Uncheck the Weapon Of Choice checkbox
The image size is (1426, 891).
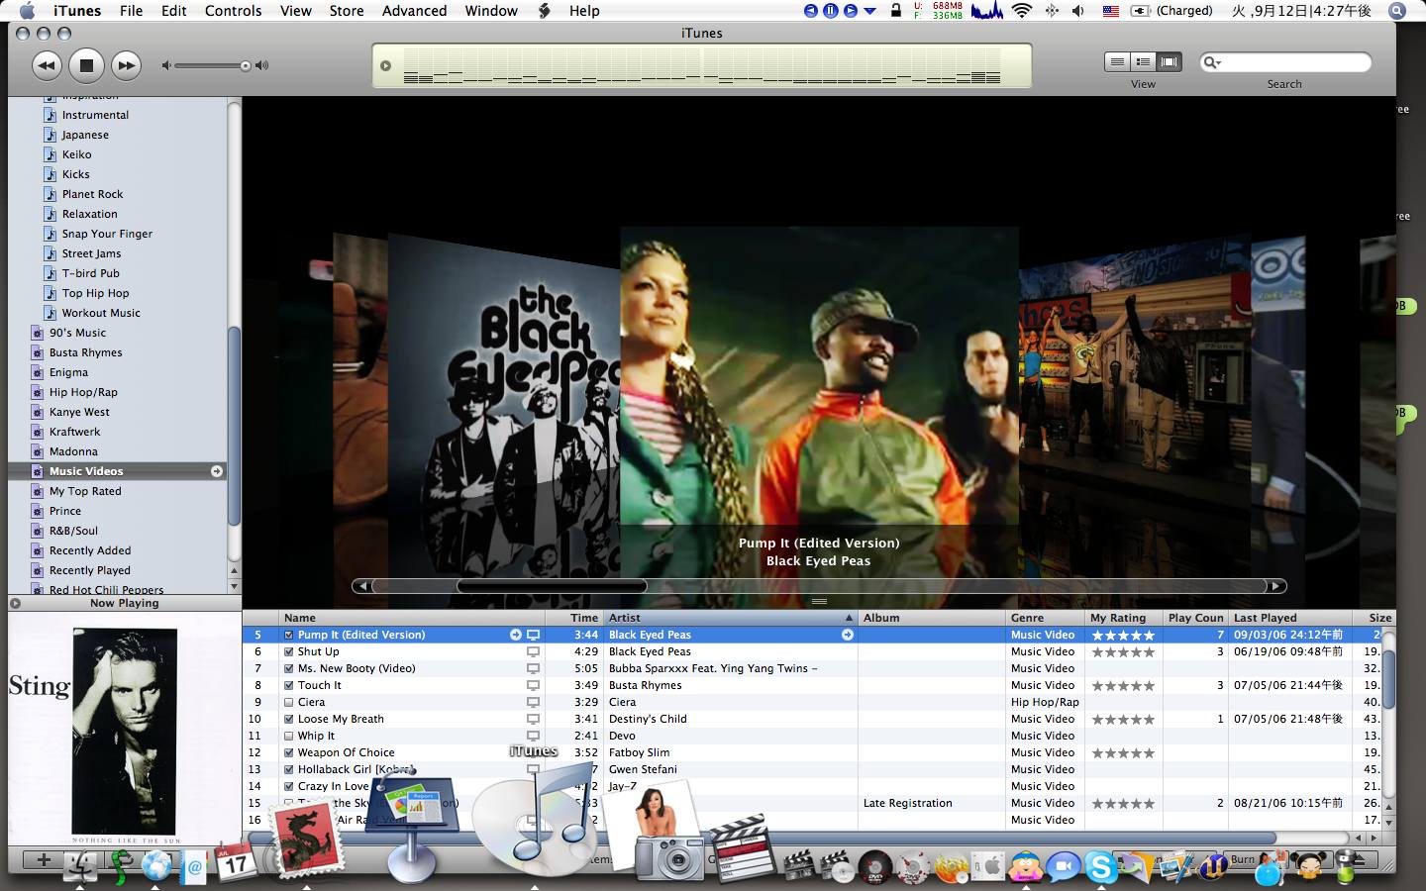coord(288,752)
